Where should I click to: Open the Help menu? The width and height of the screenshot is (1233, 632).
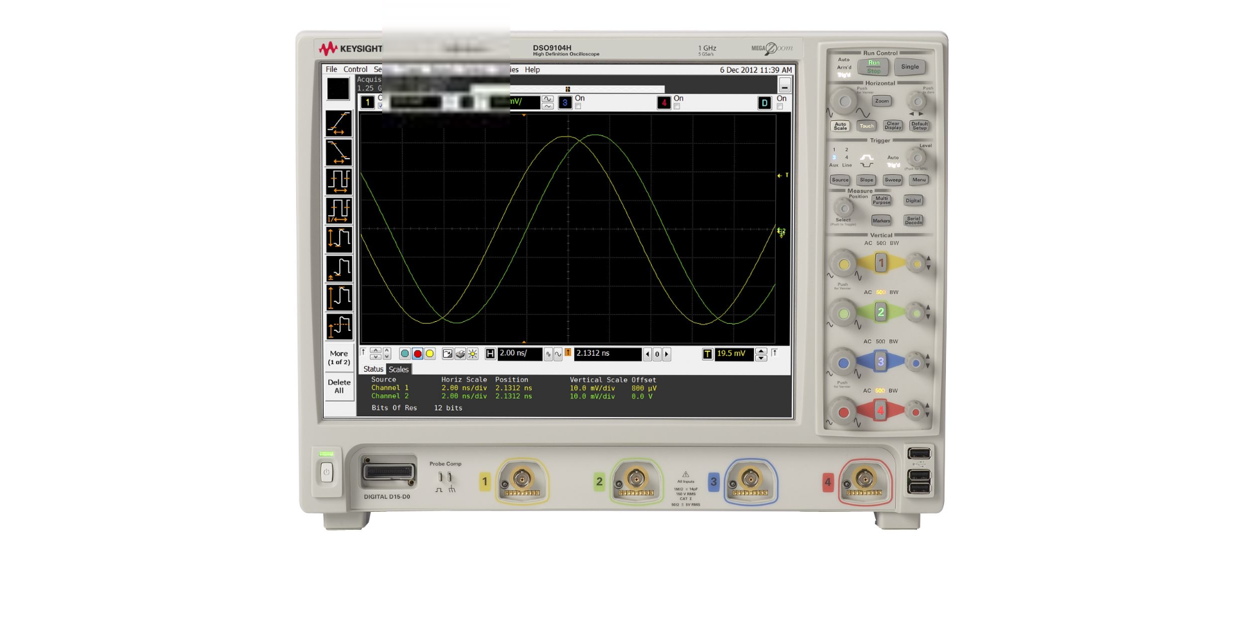532,69
